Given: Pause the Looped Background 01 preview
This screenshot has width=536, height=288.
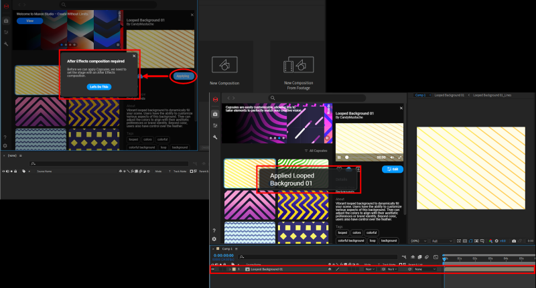Looking at the screenshot, I should pyautogui.click(x=339, y=157).
